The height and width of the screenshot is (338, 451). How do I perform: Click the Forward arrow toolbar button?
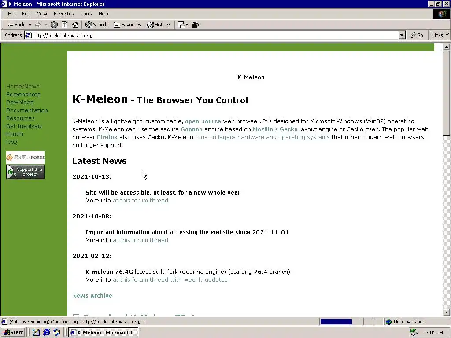click(x=38, y=25)
